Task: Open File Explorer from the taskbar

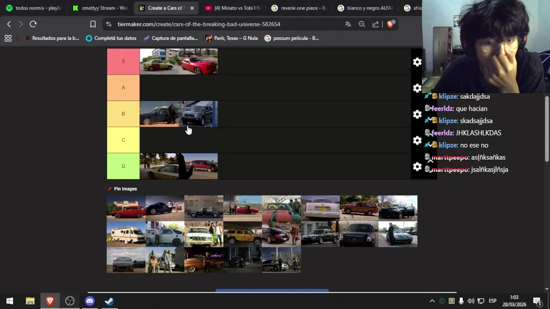Action: [x=30, y=301]
